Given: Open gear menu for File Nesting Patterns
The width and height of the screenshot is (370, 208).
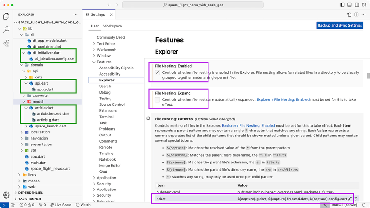Looking at the screenshot, I should coord(148,118).
